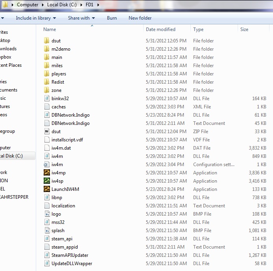Click the 1,081 KB size of splash
Screen dimensions: 273x271
pos(257,231)
